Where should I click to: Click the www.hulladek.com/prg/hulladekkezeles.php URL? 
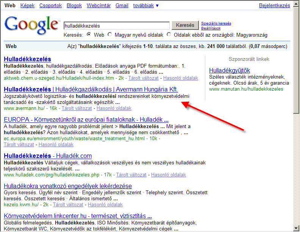point(52,175)
